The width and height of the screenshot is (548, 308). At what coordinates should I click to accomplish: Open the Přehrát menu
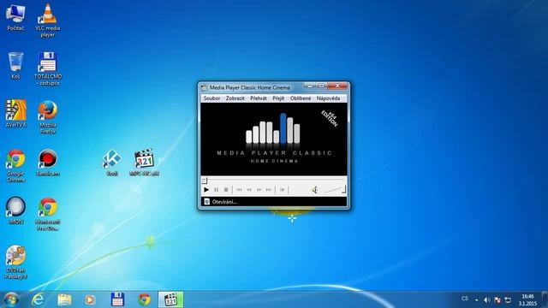coord(259,98)
